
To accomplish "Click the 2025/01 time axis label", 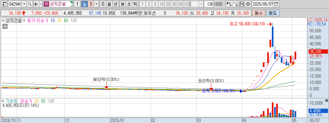I will 117,121.
